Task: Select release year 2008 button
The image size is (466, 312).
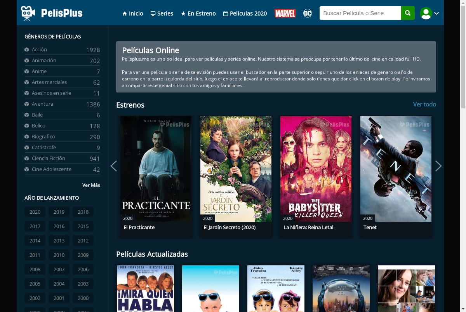Action: [x=35, y=269]
